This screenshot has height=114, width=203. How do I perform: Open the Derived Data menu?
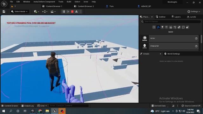(159, 106)
